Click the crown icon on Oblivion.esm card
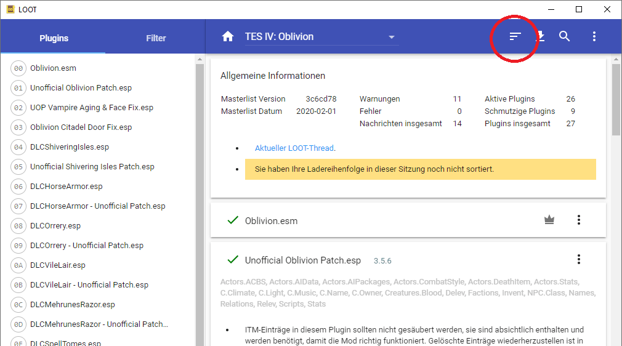Image resolution: width=622 pixels, height=346 pixels. 549,220
